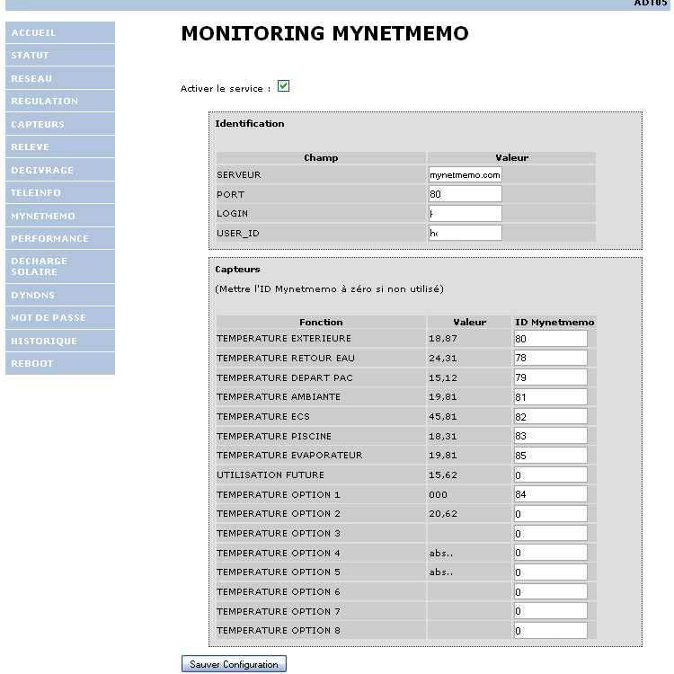Edit ID for TEMPERATURE OPTION 7
This screenshot has height=674, width=674.
tap(551, 611)
